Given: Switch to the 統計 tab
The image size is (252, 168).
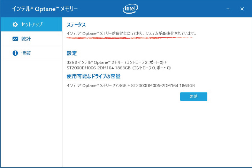Looking at the screenshot, I should pyautogui.click(x=31, y=39).
